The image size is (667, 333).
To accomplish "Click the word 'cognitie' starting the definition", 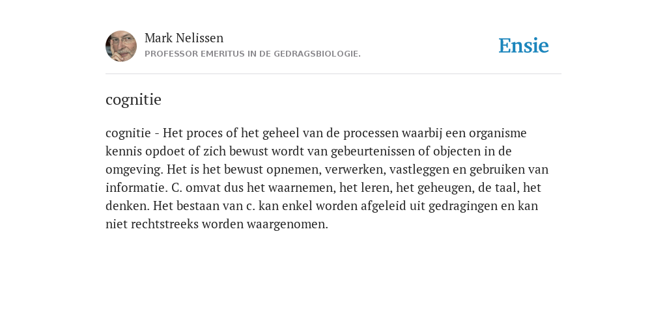I will point(128,133).
